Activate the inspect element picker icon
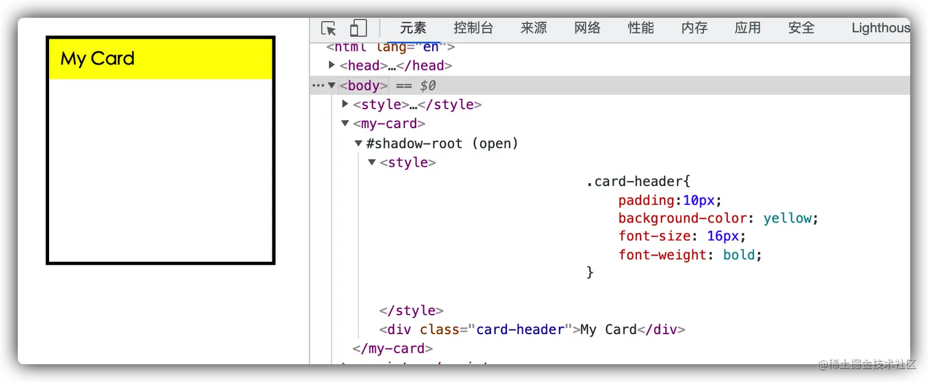928x382 pixels. (x=328, y=28)
